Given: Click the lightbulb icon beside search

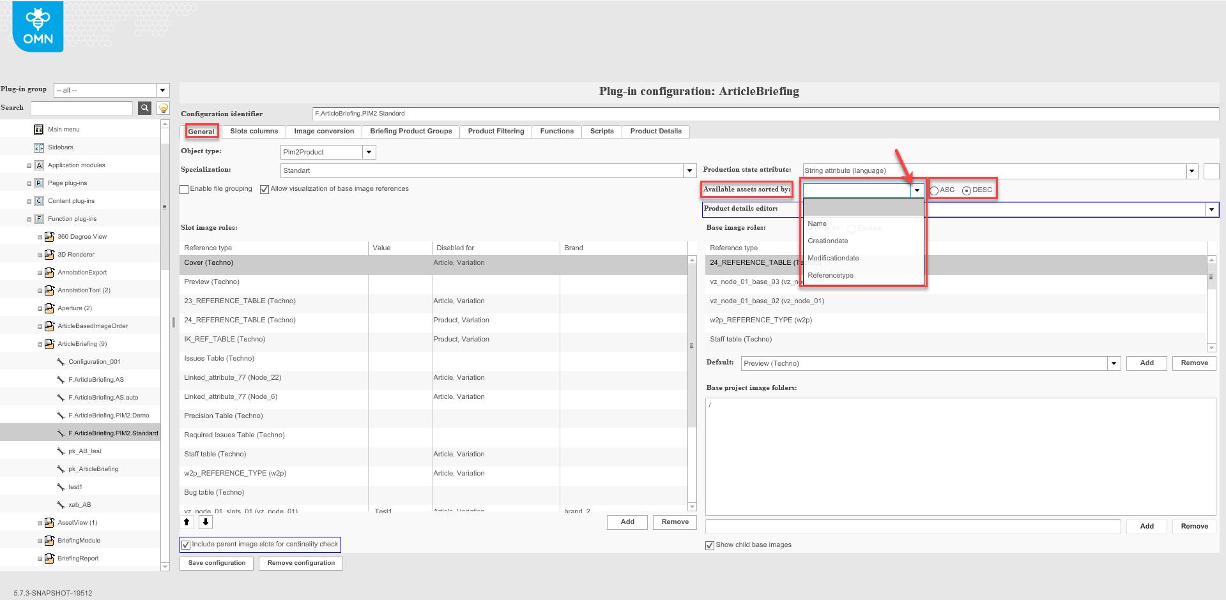Looking at the screenshot, I should (163, 108).
